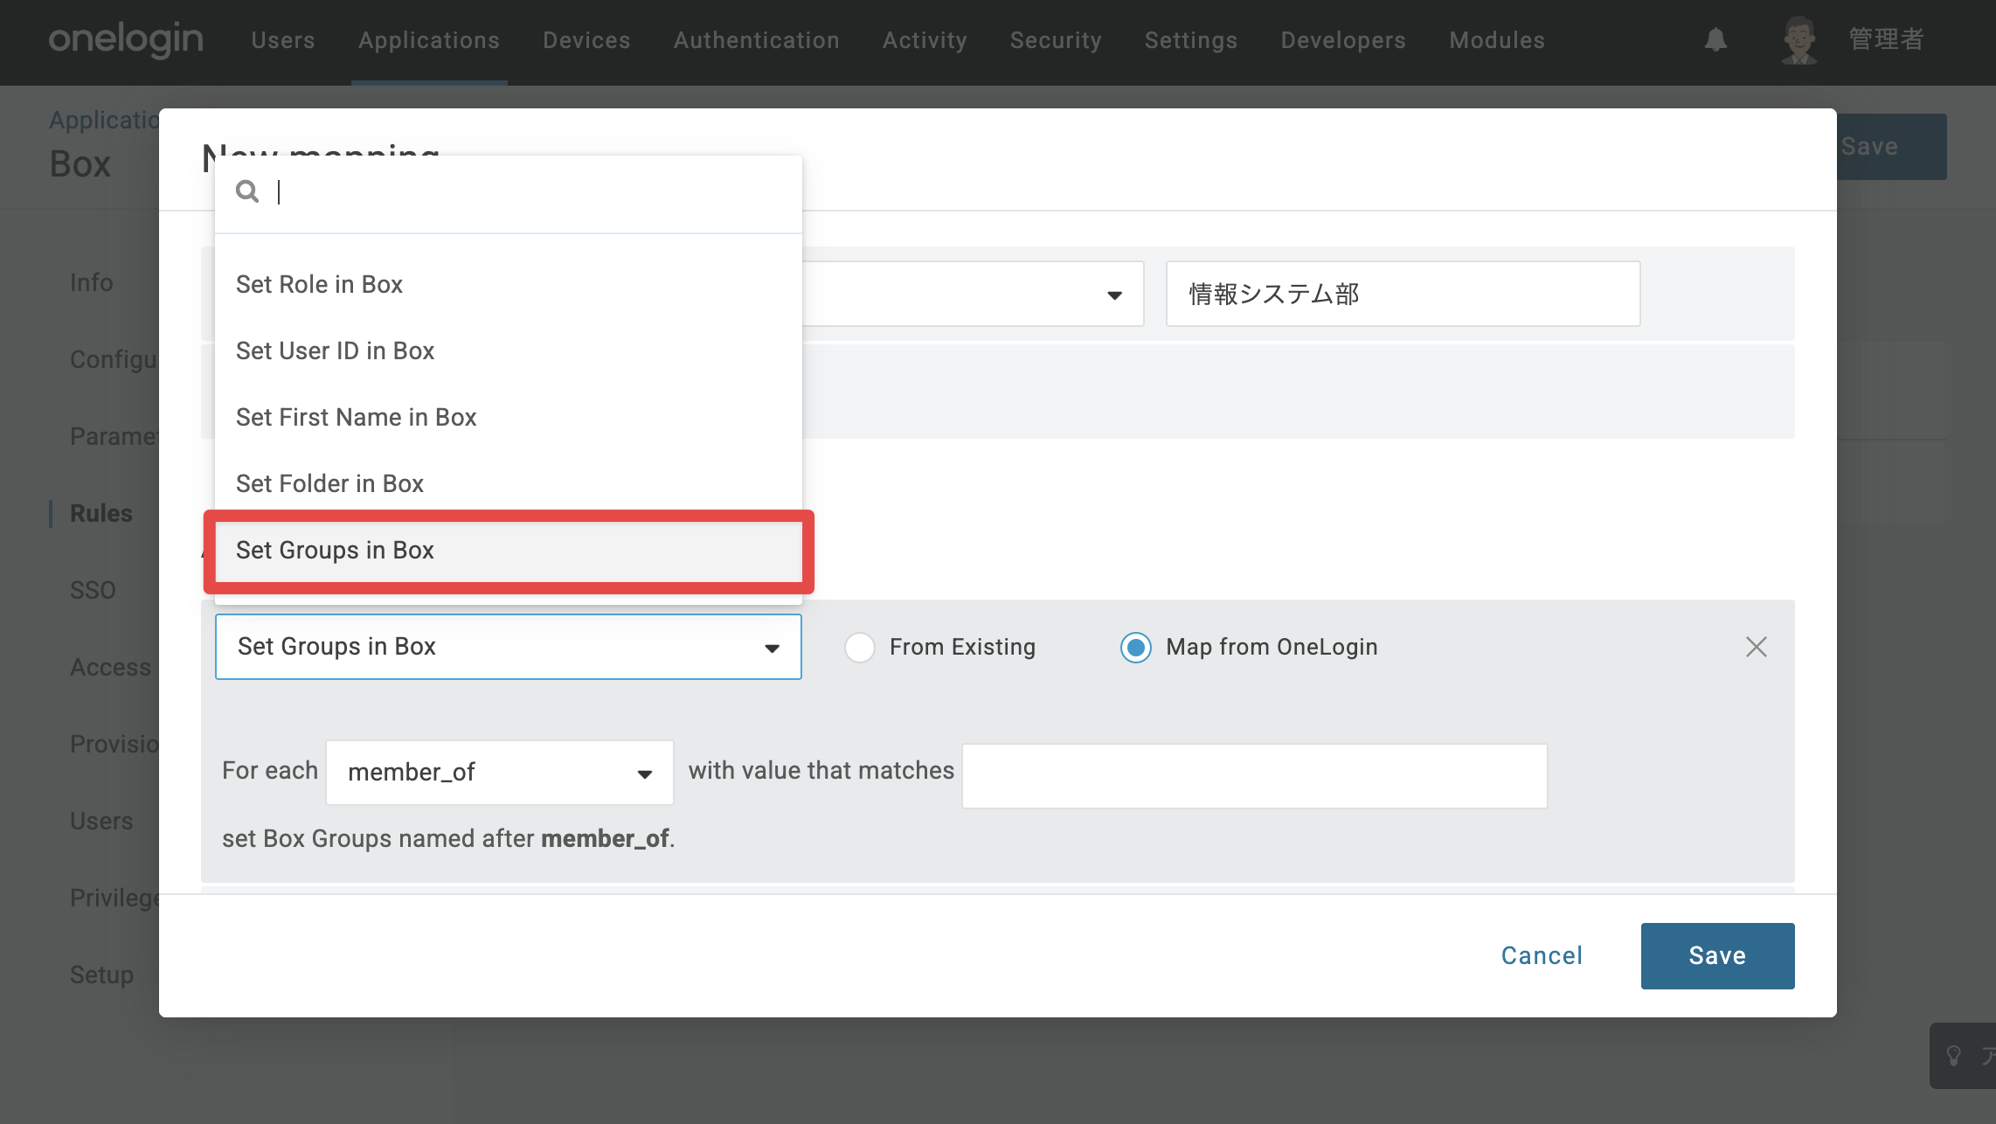Image resolution: width=1996 pixels, height=1124 pixels.
Task: Switch to the Info side tab
Action: [92, 282]
